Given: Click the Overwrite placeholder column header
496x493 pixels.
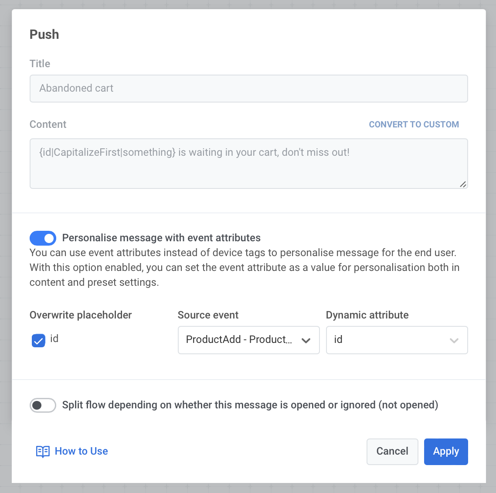Looking at the screenshot, I should pyautogui.click(x=81, y=315).
